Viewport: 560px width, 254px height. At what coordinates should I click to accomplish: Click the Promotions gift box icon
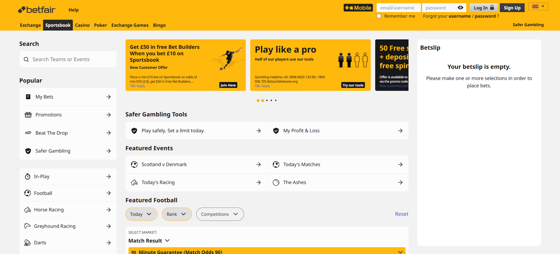(x=28, y=115)
